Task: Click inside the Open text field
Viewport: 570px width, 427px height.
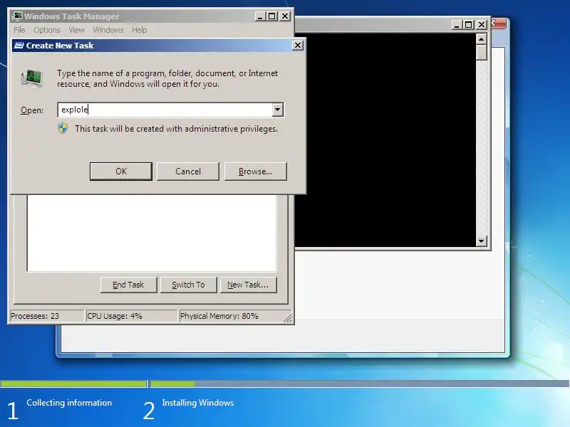Action: coord(165,110)
